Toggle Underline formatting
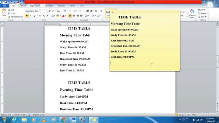Viewport: 219px width, 123px height. [x=34, y=16]
